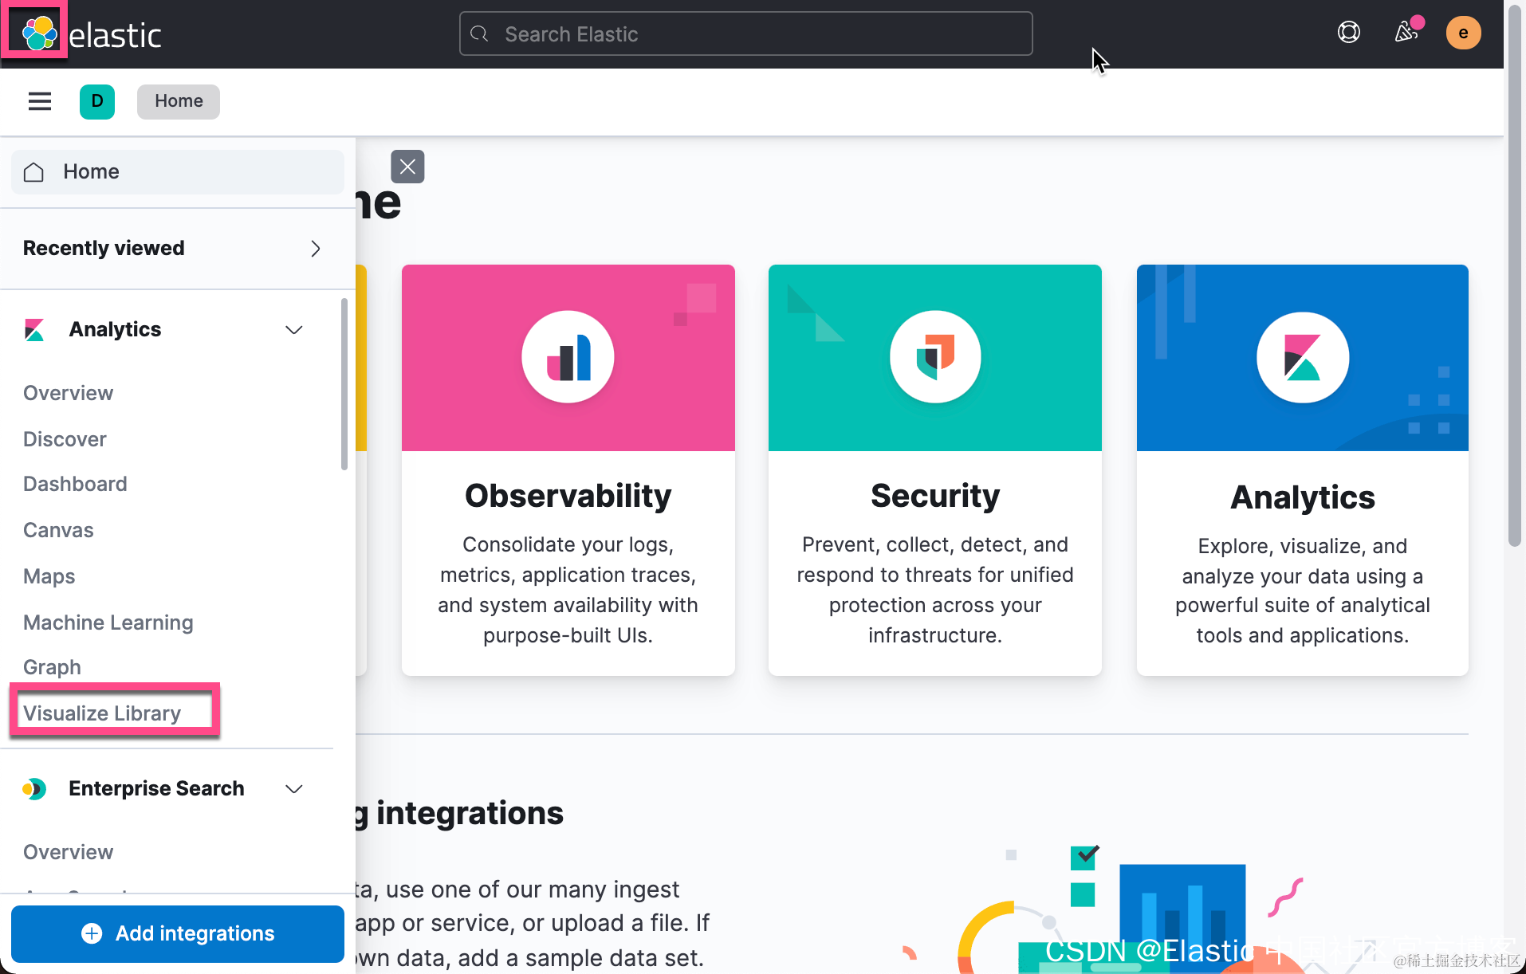Click the Observability card bar-chart icon
The width and height of the screenshot is (1526, 974).
click(568, 357)
